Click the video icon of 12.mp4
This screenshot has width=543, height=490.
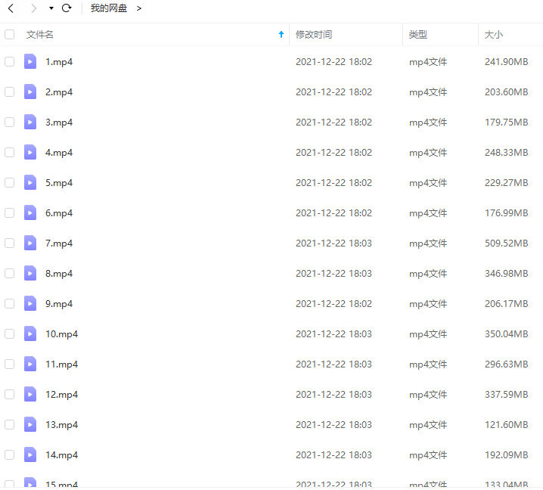(x=30, y=394)
